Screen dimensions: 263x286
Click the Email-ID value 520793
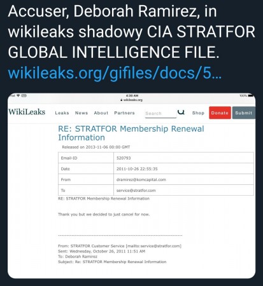coord(124,158)
